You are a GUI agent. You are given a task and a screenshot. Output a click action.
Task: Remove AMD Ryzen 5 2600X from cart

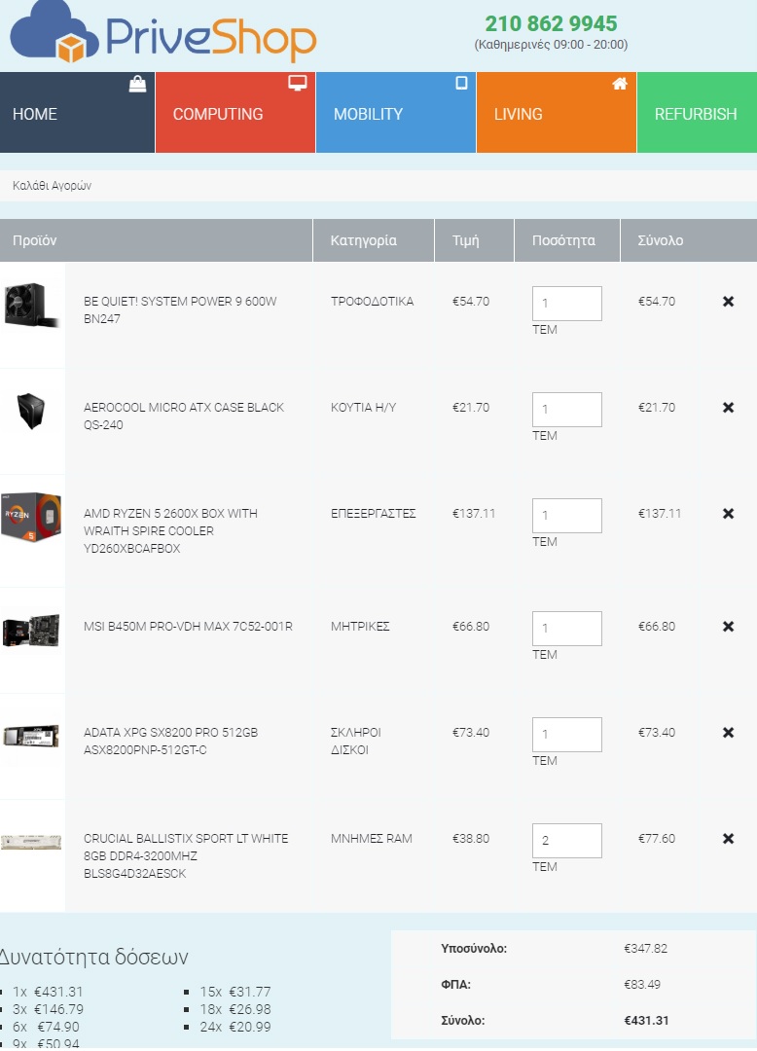728,514
